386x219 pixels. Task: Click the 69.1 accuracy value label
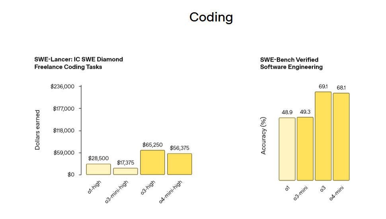tap(323, 86)
